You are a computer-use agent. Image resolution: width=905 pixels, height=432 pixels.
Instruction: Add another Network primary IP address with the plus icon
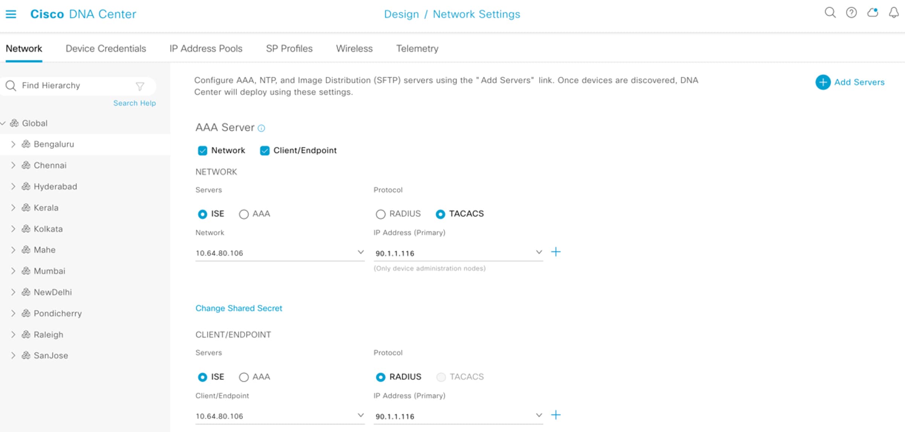[556, 252]
